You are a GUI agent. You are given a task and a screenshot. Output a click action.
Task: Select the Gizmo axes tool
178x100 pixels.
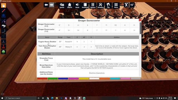pyautogui.click(x=4, y=41)
